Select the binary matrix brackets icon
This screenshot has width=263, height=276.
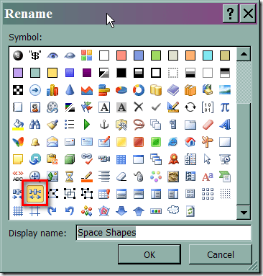click(x=208, y=107)
